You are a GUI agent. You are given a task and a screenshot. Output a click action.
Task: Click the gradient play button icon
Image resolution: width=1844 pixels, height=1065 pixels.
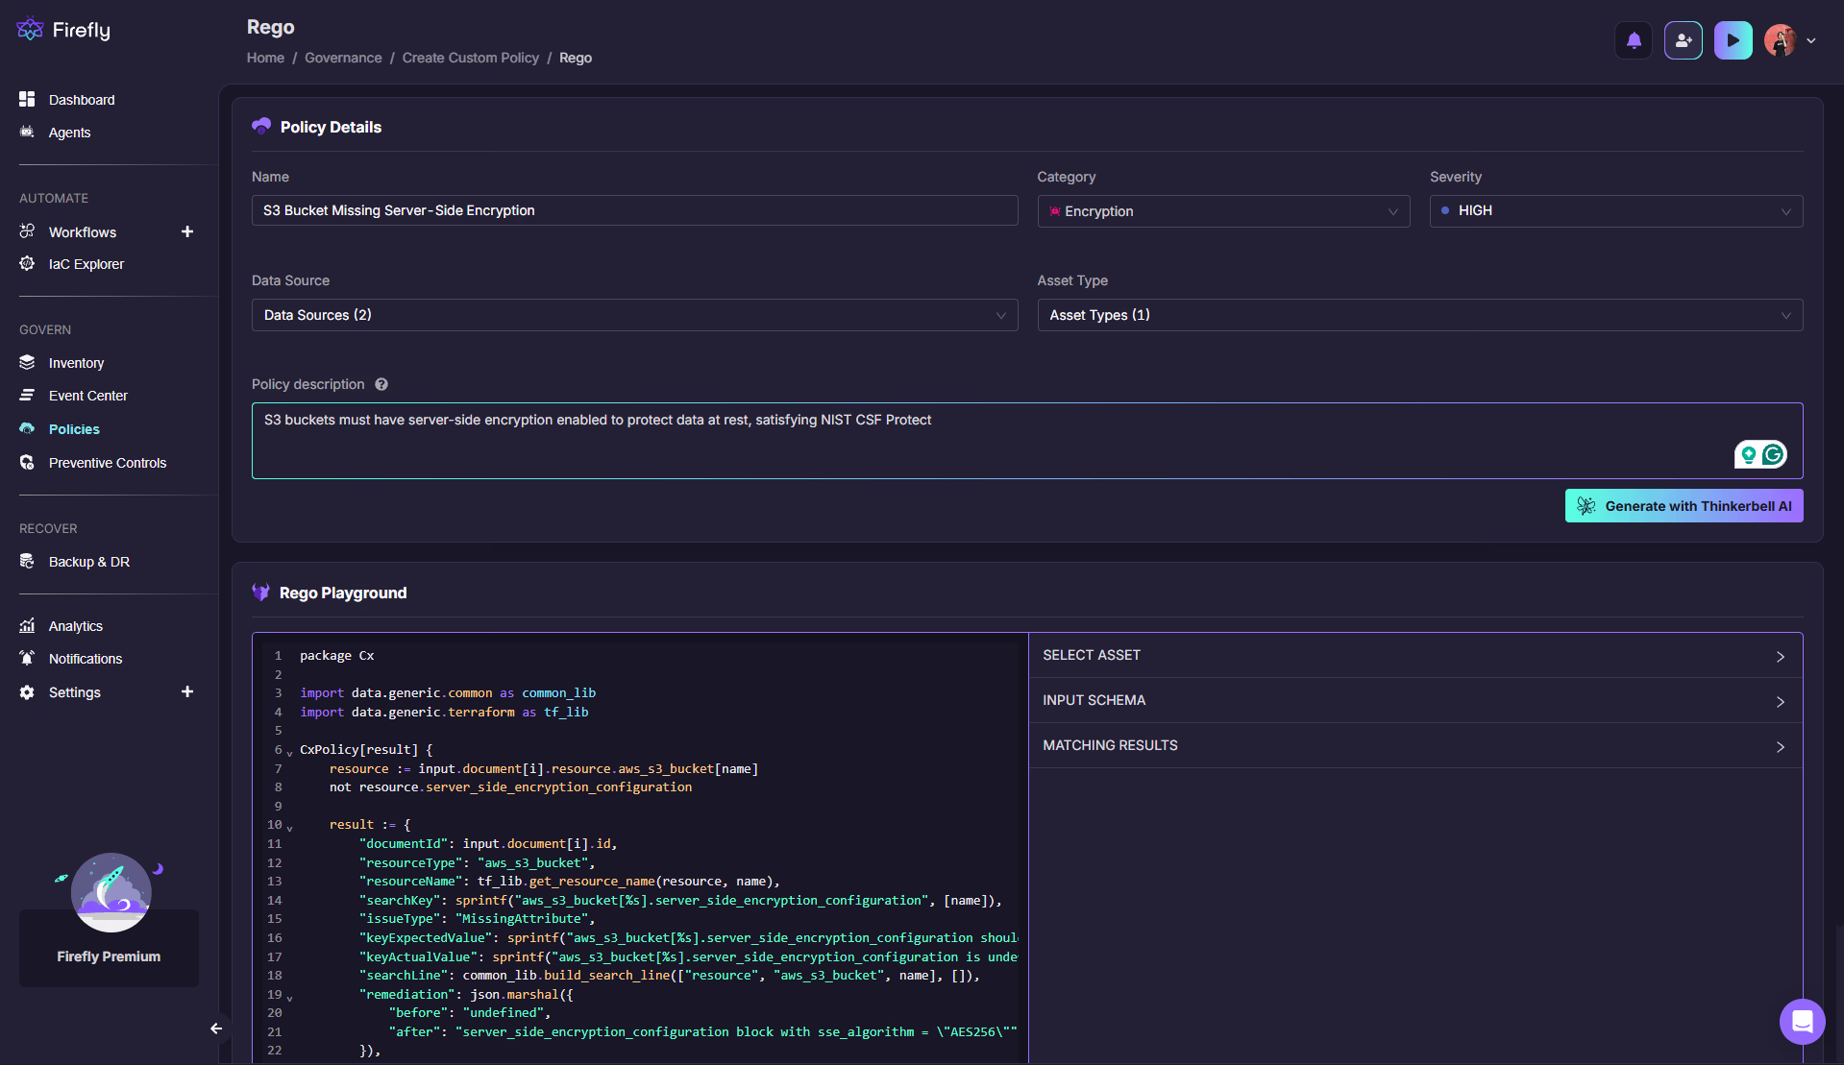pos(1733,40)
